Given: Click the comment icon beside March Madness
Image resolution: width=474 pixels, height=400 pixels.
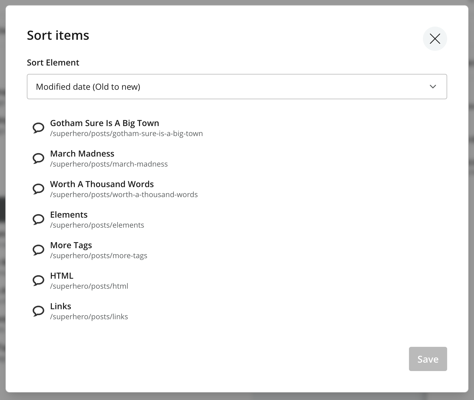Looking at the screenshot, I should [38, 158].
